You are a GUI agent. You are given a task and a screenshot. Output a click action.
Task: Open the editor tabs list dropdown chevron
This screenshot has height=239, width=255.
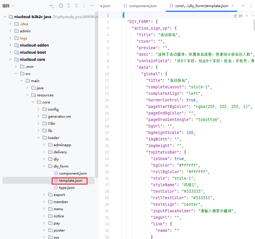[x=243, y=6]
